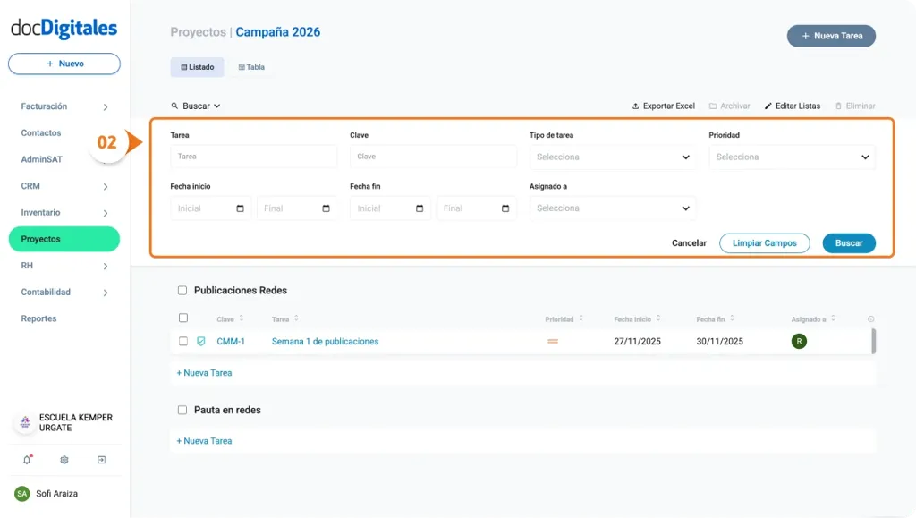Open the Asignado a dropdown
The width and height of the screenshot is (916, 518).
[x=613, y=208]
